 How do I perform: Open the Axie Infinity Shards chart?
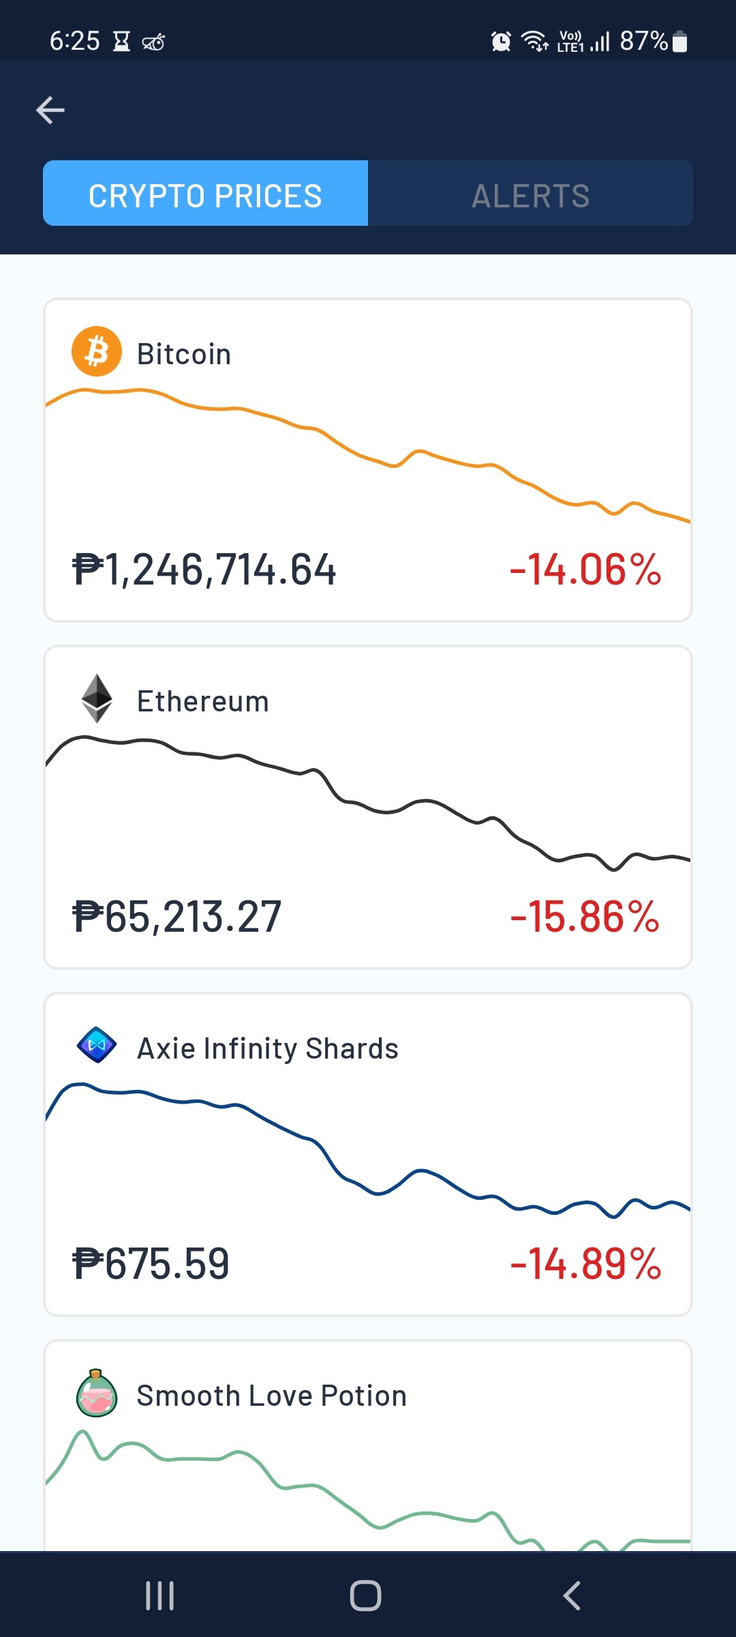point(368,1150)
